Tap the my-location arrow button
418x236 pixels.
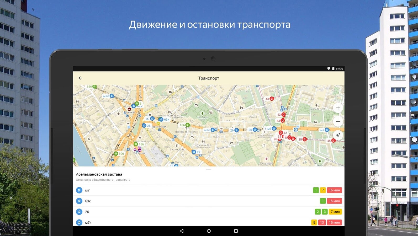click(x=338, y=135)
